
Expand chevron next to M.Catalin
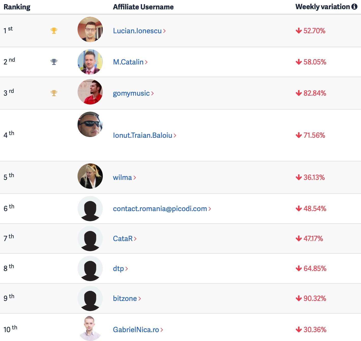click(x=146, y=62)
